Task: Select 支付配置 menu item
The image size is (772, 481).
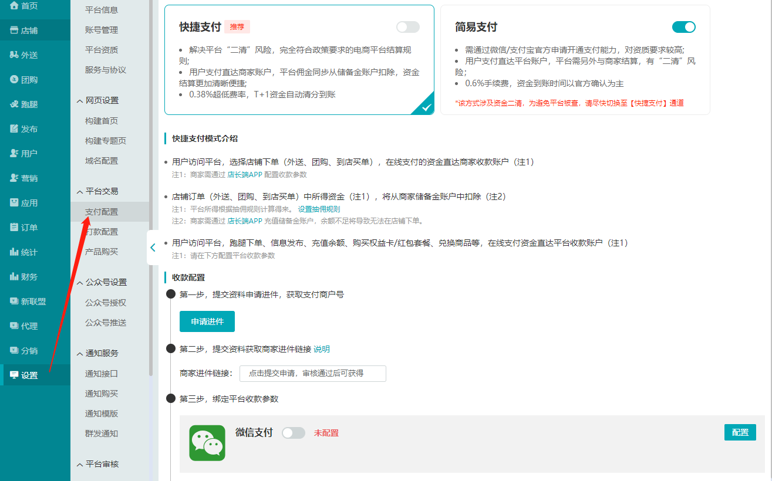Action: [102, 212]
